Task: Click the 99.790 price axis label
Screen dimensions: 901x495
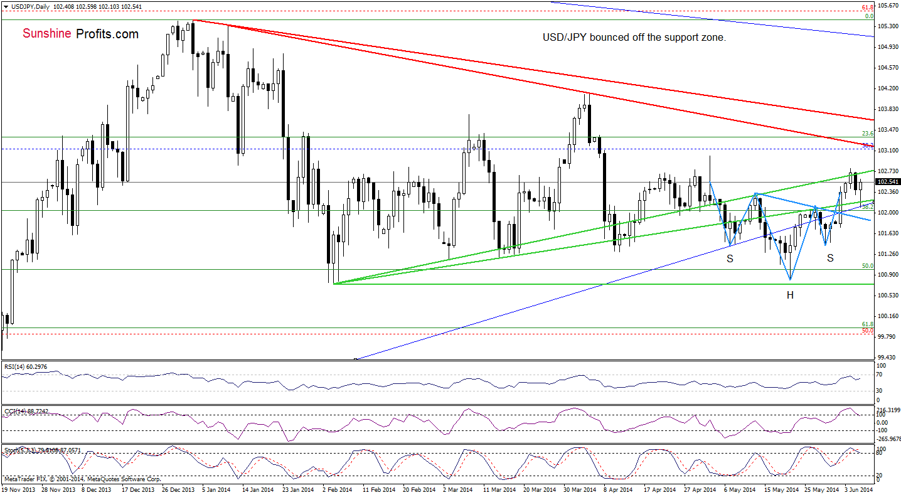Action: pyautogui.click(x=888, y=337)
